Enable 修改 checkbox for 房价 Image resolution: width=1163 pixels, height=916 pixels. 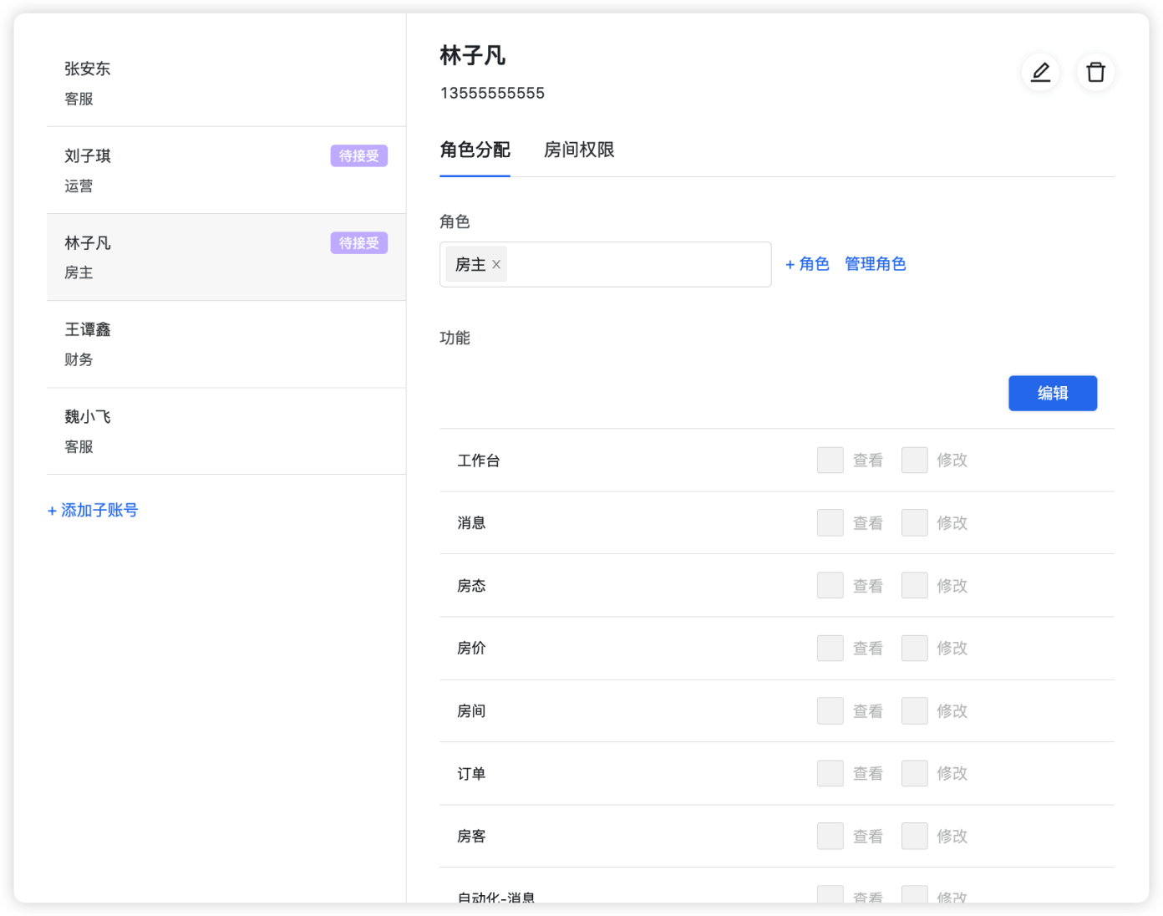pos(914,648)
